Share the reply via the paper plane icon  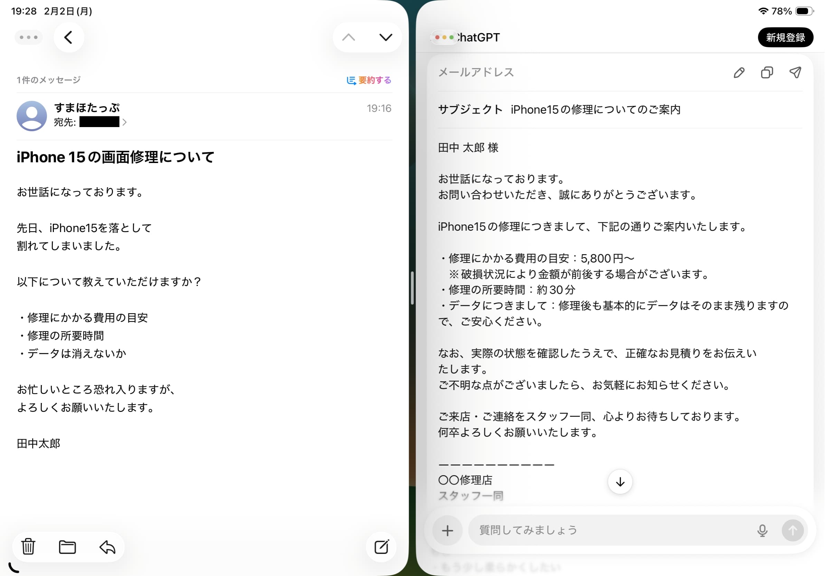[x=796, y=72]
